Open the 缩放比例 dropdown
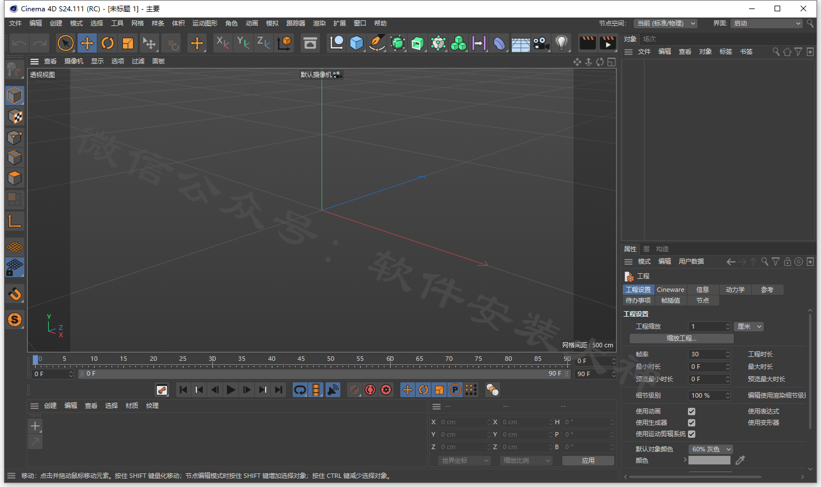 (526, 460)
